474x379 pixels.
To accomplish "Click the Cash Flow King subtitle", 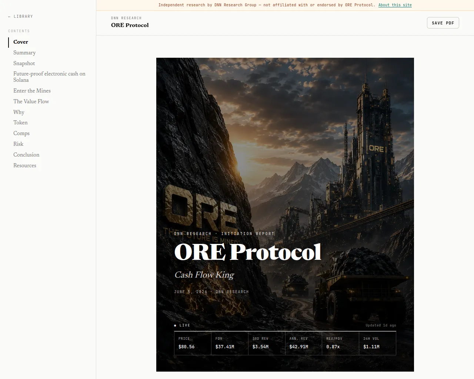I will click(204, 275).
